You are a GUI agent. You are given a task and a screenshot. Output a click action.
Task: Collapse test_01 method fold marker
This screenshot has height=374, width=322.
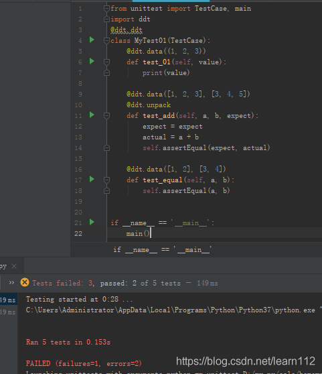pyautogui.click(x=106, y=62)
